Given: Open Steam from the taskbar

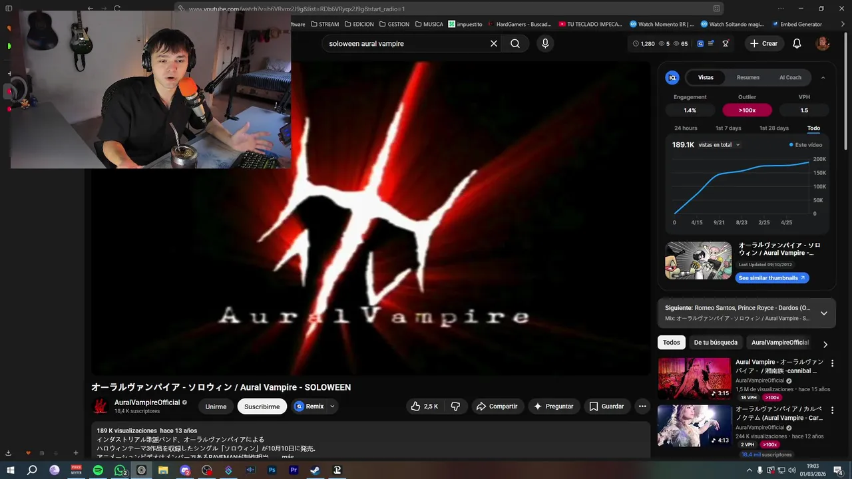Looking at the screenshot, I should tap(315, 470).
